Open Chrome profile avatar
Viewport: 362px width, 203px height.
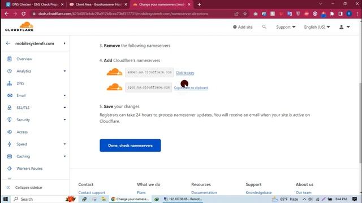349,14
